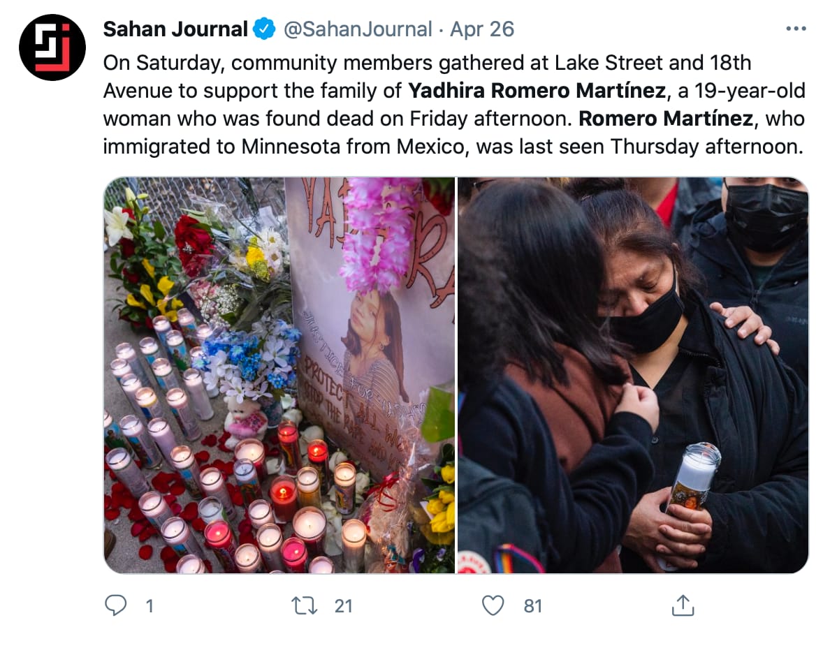The height and width of the screenshot is (655, 830).
Task: Open the Sahan Journal display name link
Action: pos(175,29)
